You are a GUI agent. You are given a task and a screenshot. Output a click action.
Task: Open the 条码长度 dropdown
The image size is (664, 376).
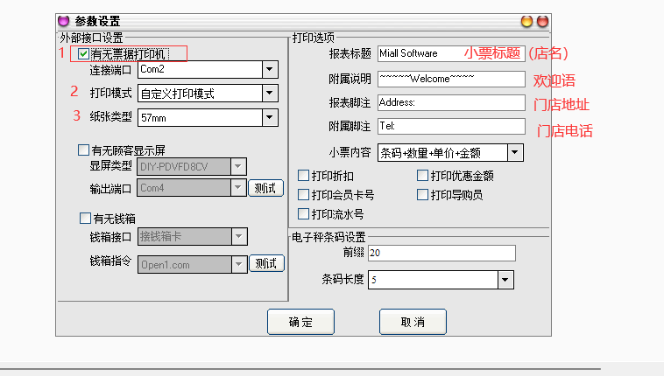pyautogui.click(x=505, y=280)
